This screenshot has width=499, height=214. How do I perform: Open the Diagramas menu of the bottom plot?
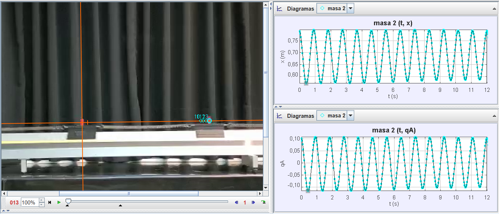coord(300,116)
